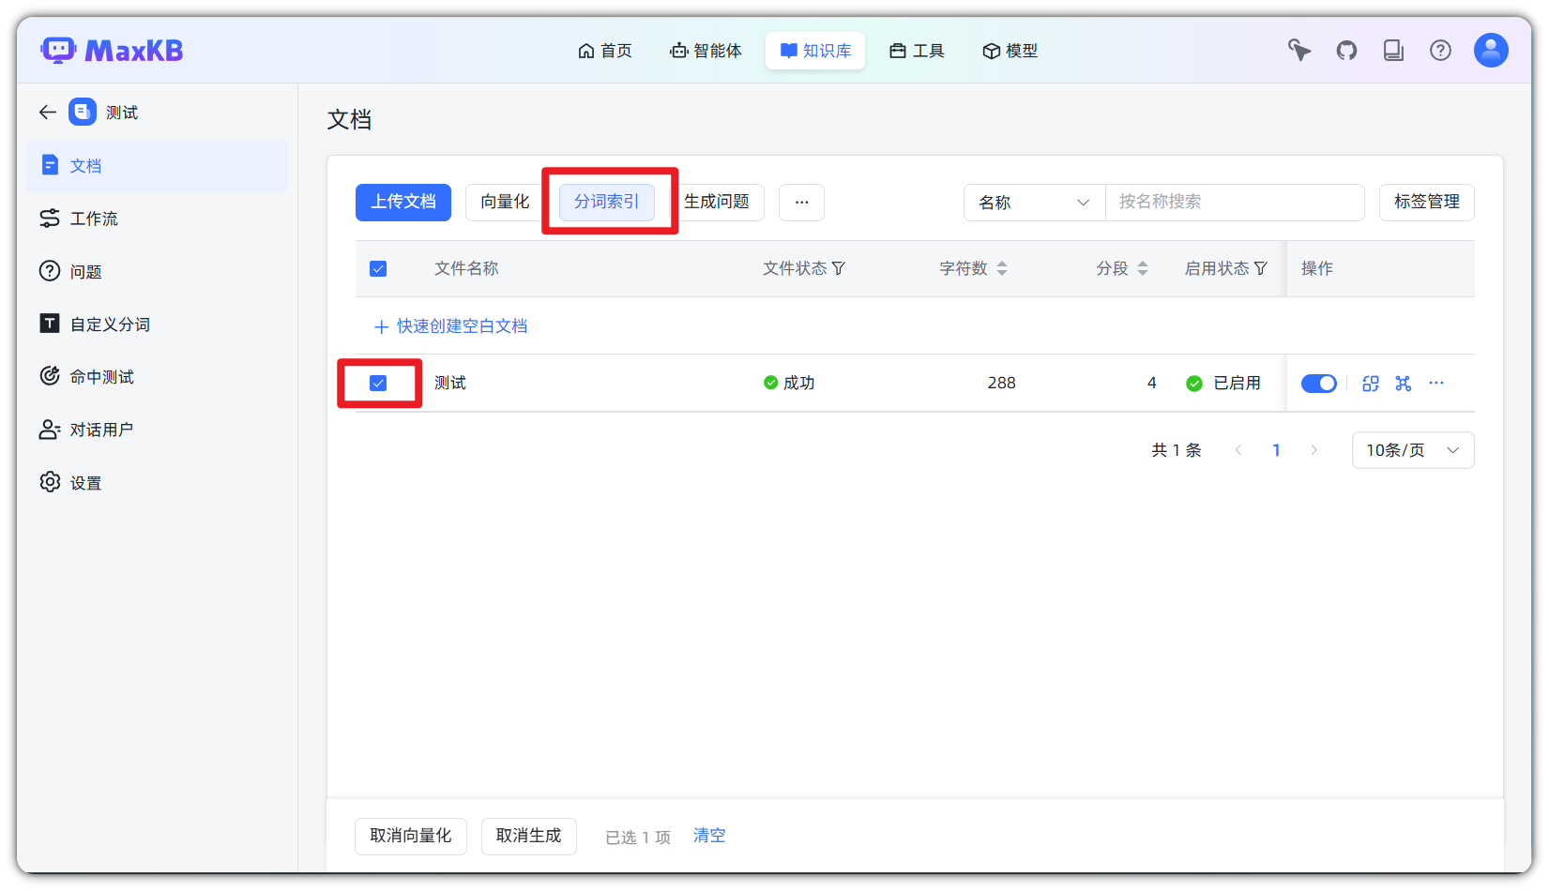The width and height of the screenshot is (1549, 891).
Task: Open the 测试 row more actions menu
Action: [1436, 383]
